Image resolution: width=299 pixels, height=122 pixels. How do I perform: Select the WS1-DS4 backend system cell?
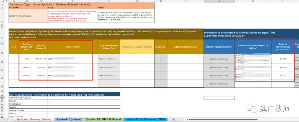click(41, 68)
